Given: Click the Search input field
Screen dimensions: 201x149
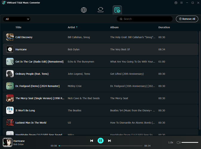Looking at the screenshot, I should pos(145,19).
